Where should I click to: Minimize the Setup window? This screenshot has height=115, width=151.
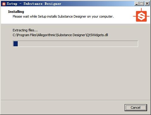pos(137,4)
